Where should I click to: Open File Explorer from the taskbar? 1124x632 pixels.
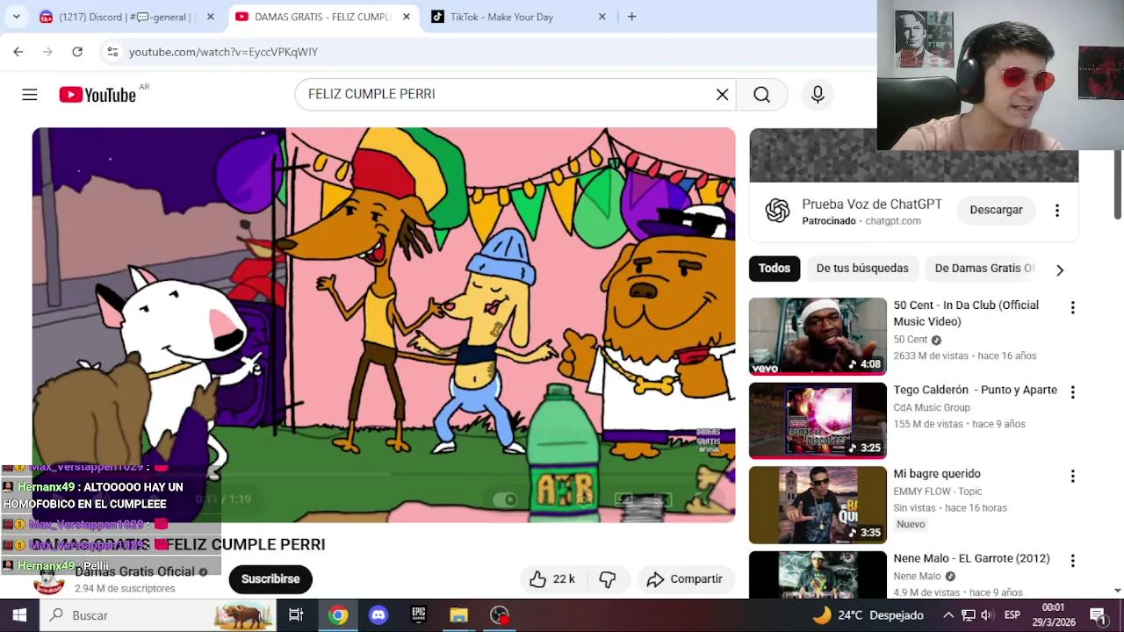(x=458, y=615)
